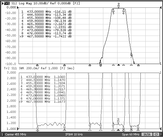Click Center 455 MHz in the status bar
Screen dimensions: 163x137
[x=15, y=135]
